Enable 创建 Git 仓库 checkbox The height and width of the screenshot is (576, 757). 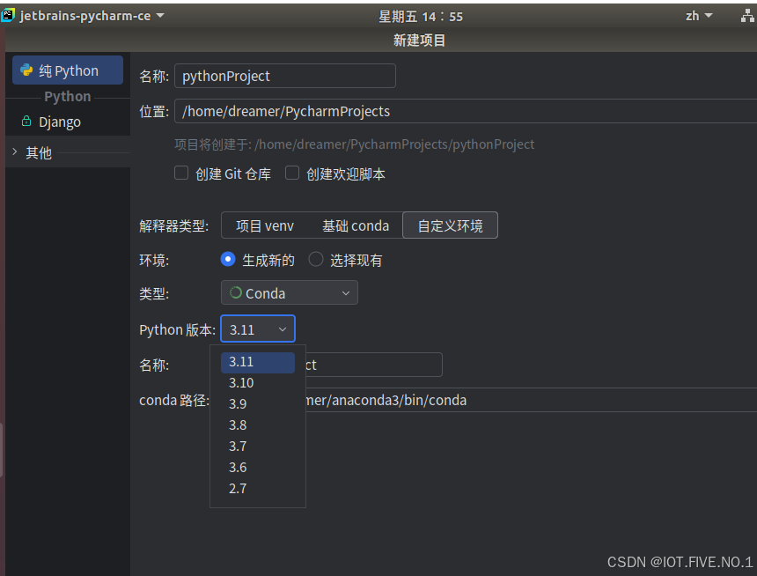[x=181, y=173]
